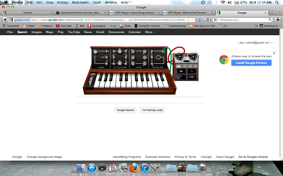This screenshot has height=176, width=283.
Task: Click the link icon button on tape recorder
Action: tap(191, 77)
